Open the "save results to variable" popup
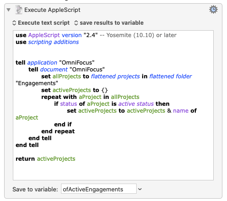Image resolution: width=227 pixels, height=201 pixels. point(109,23)
